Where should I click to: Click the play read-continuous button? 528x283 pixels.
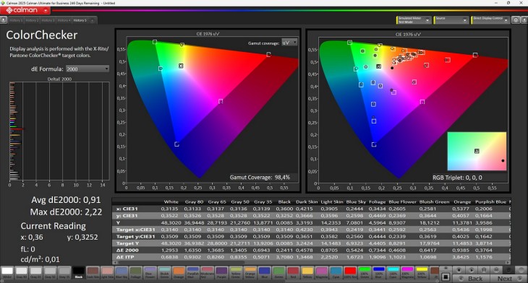[x=471, y=270]
